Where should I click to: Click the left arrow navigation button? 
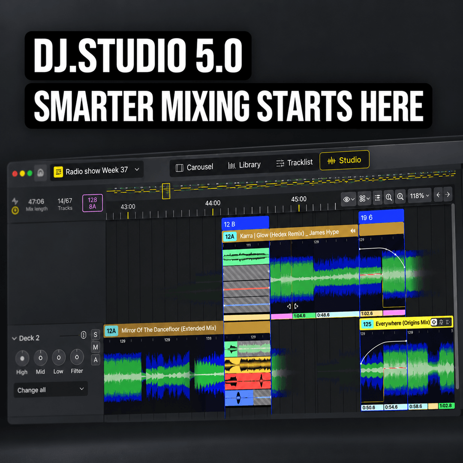coord(439,195)
